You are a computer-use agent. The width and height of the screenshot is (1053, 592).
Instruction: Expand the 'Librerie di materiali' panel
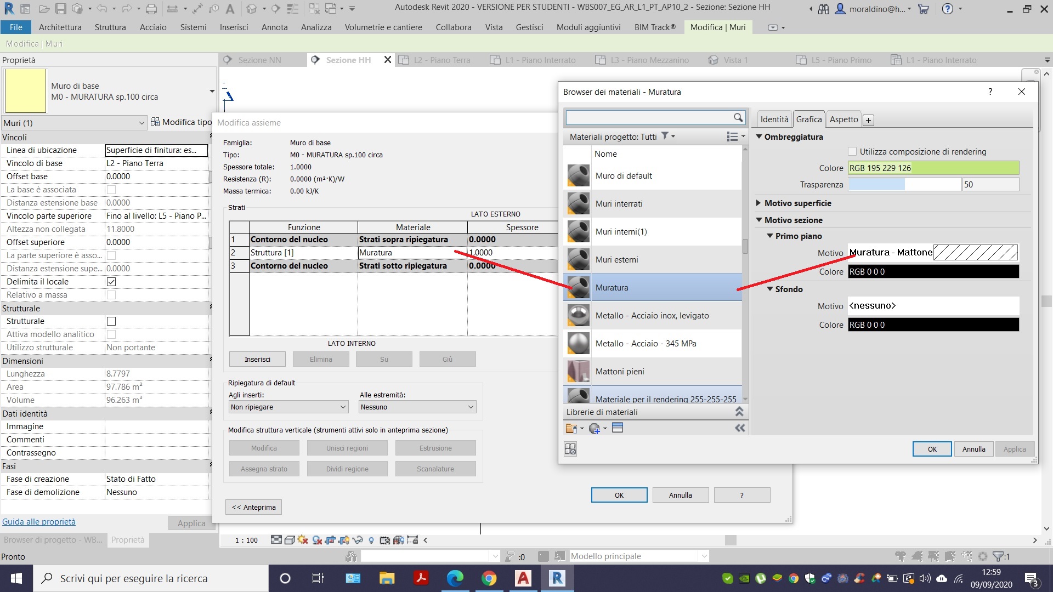(739, 412)
